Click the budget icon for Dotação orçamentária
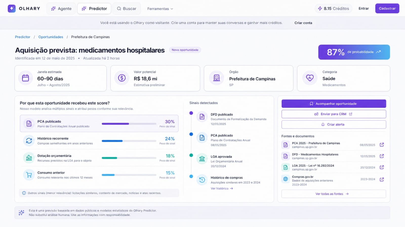 pos(29,158)
